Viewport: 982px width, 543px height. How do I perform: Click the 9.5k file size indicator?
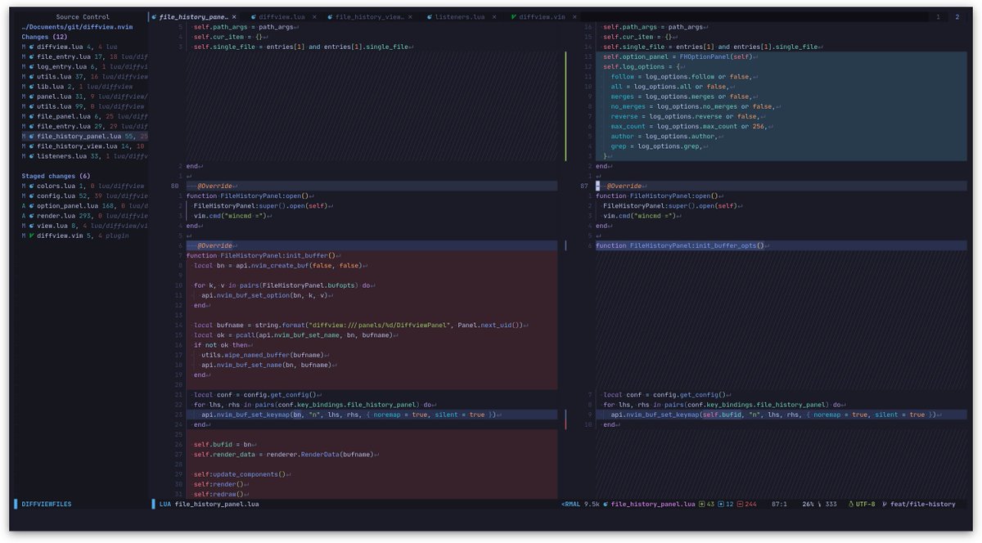coord(590,505)
